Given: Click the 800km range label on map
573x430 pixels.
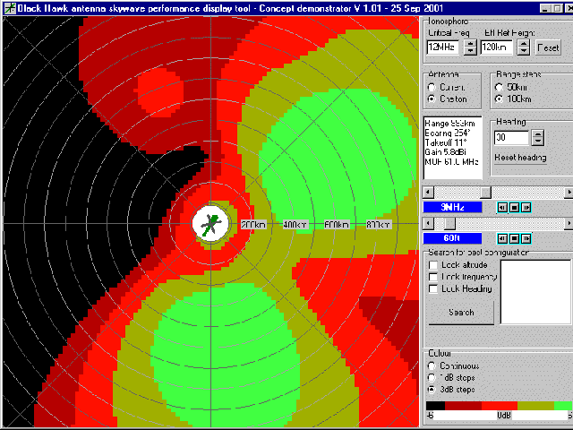Looking at the screenshot, I should click(379, 225).
